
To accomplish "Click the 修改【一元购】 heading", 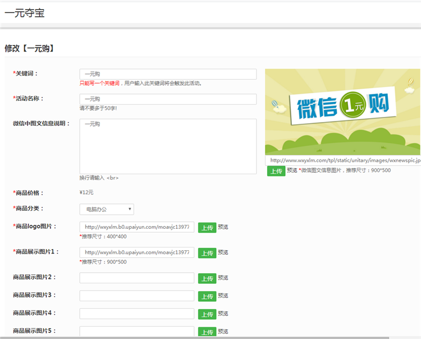I will click(x=29, y=48).
